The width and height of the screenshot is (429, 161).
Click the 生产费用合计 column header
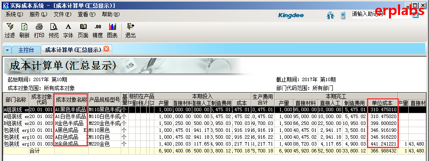tap(263, 100)
